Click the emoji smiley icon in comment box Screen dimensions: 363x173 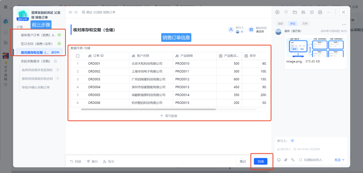click(x=279, y=160)
